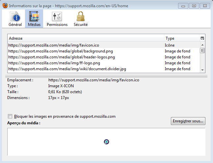Click the scroll down arrow of media list

click(202, 70)
